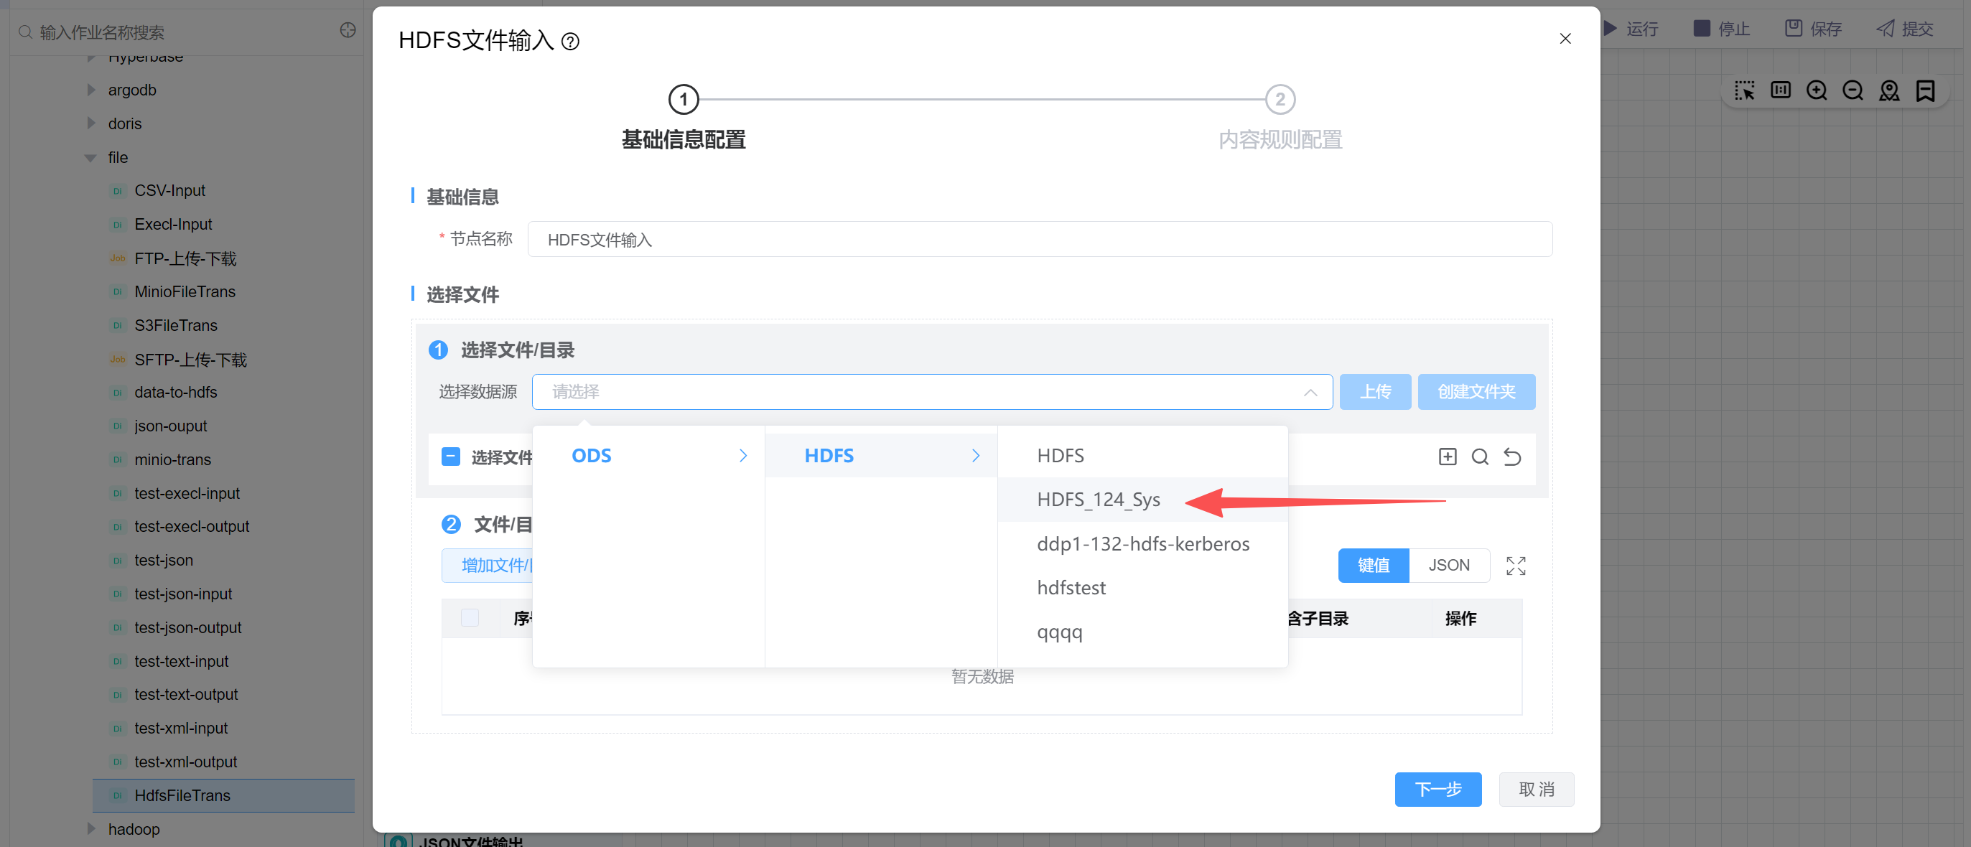The width and height of the screenshot is (1971, 847).
Task: Click the fullscreen expand icon beside JSON
Action: click(1515, 566)
